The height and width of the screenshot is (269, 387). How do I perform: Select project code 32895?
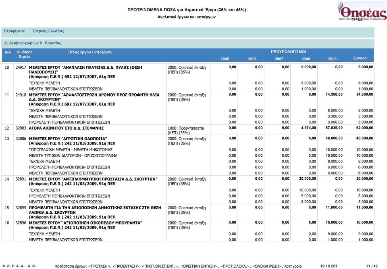click(21, 208)
